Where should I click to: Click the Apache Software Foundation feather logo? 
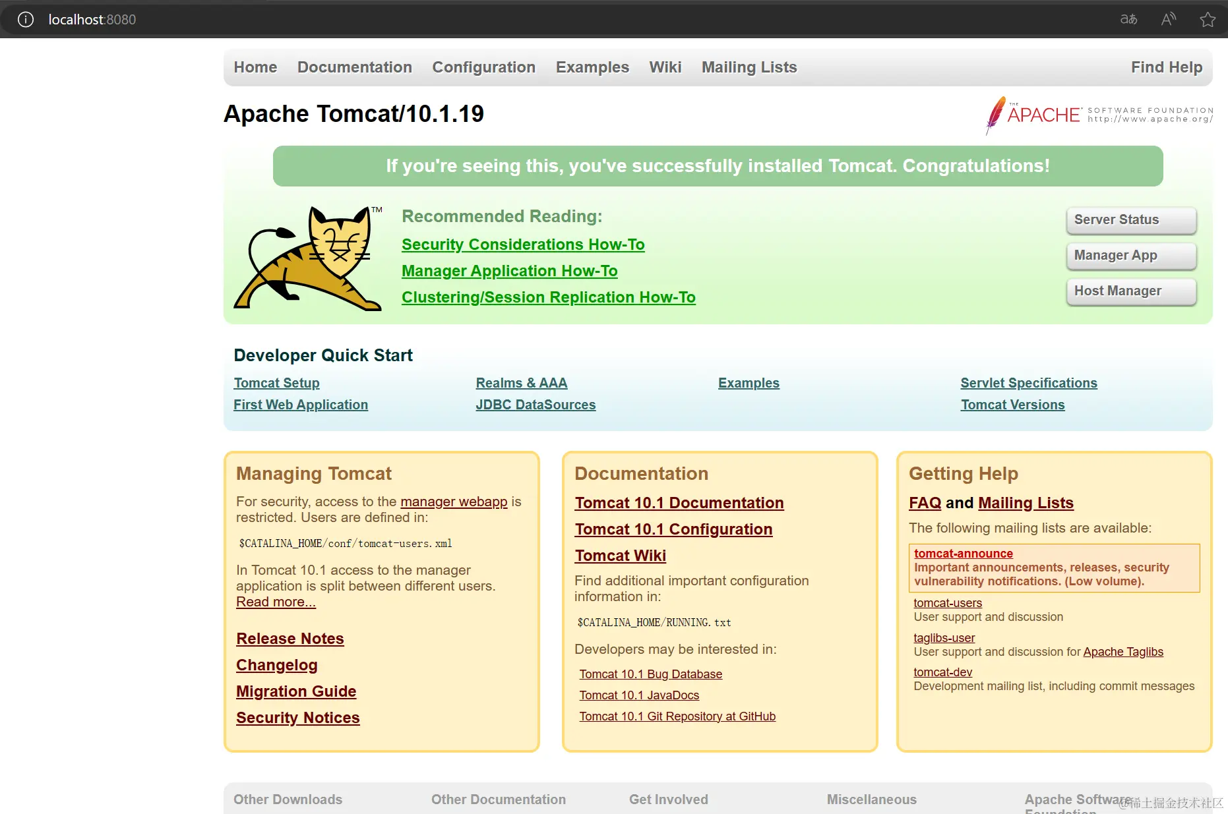tap(1099, 115)
